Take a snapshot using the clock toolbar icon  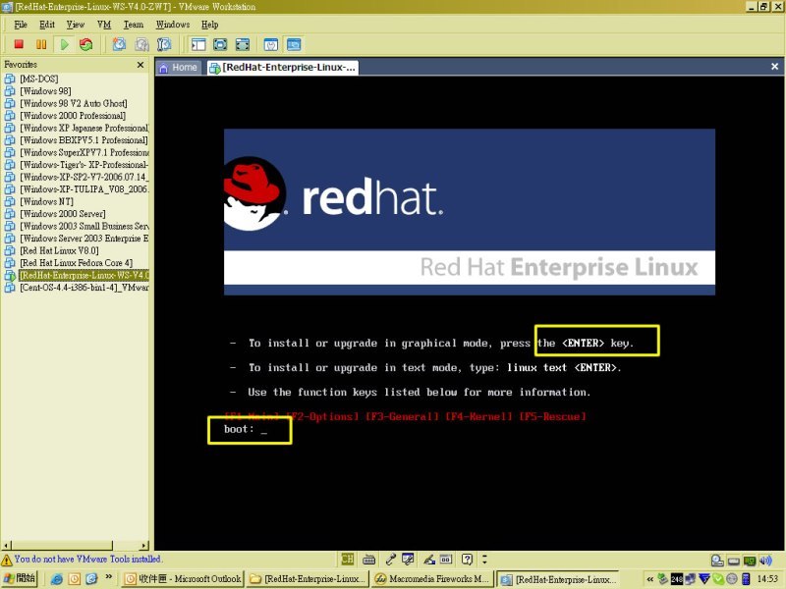click(119, 44)
